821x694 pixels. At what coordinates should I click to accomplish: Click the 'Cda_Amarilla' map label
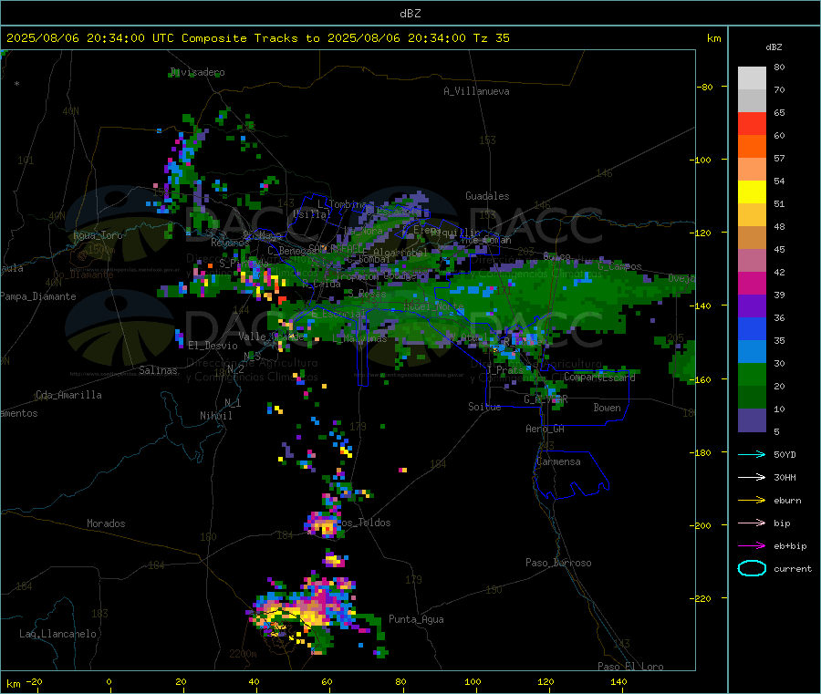tap(68, 395)
